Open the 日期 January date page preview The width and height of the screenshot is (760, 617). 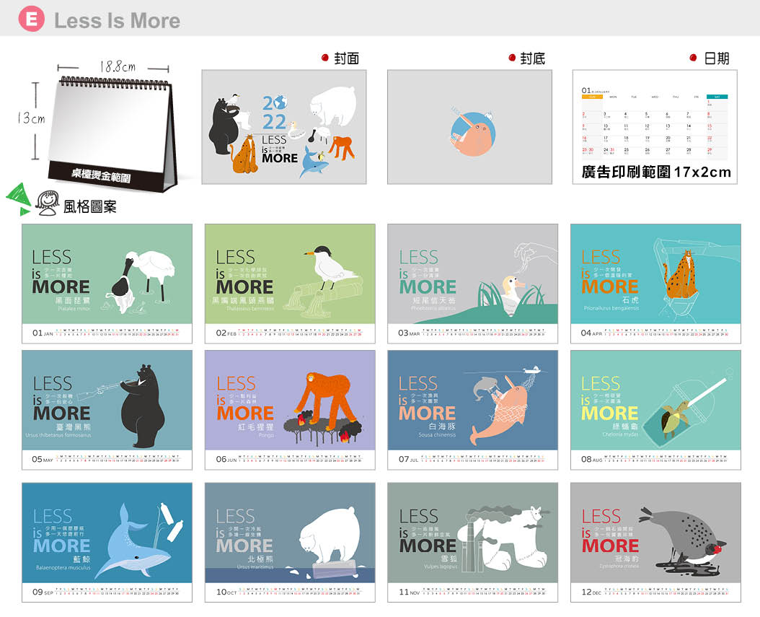coord(654,119)
